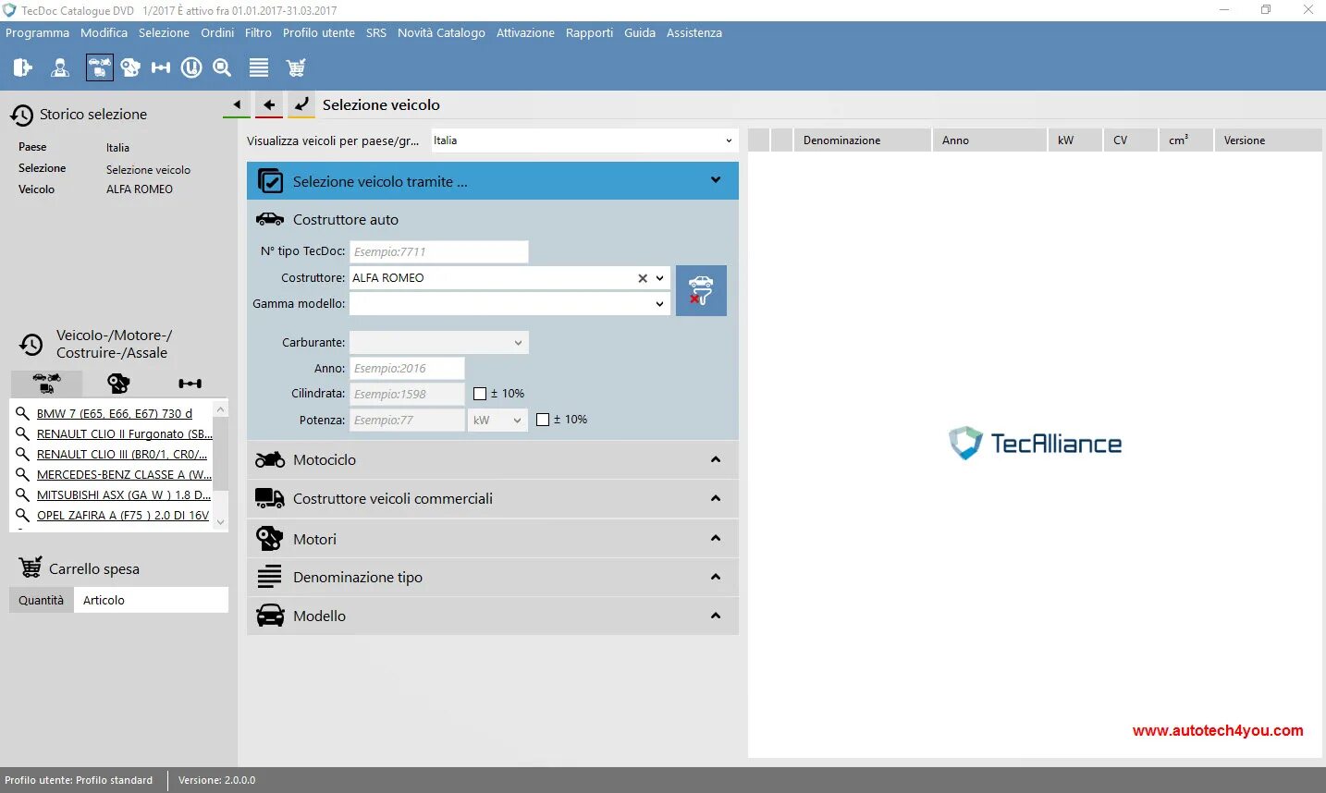Click the commercial vehicle truck icon

[x=270, y=498]
